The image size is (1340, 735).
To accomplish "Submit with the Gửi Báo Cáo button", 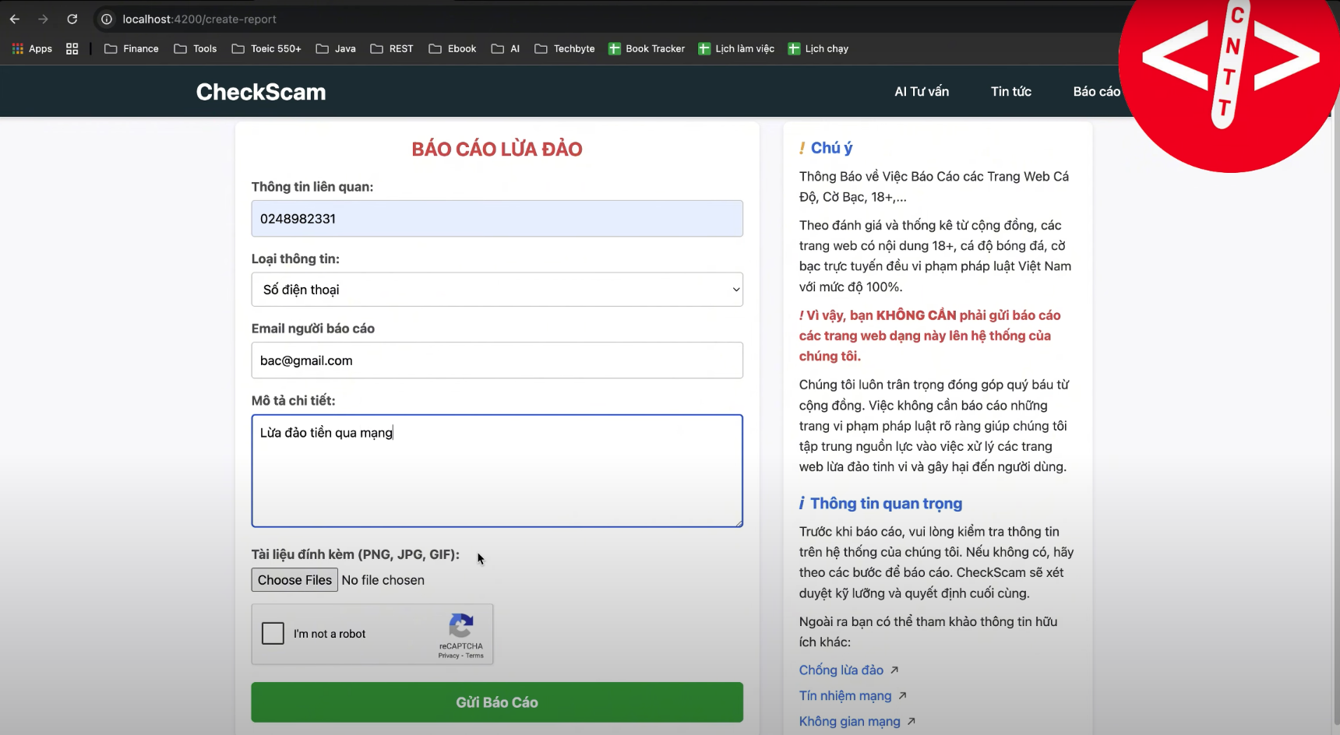I will [x=497, y=702].
